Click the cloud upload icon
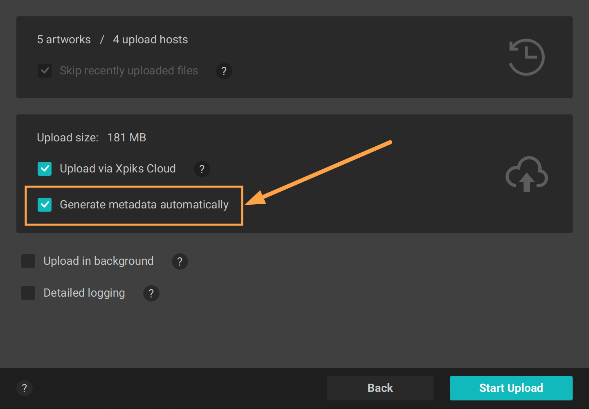 click(527, 174)
